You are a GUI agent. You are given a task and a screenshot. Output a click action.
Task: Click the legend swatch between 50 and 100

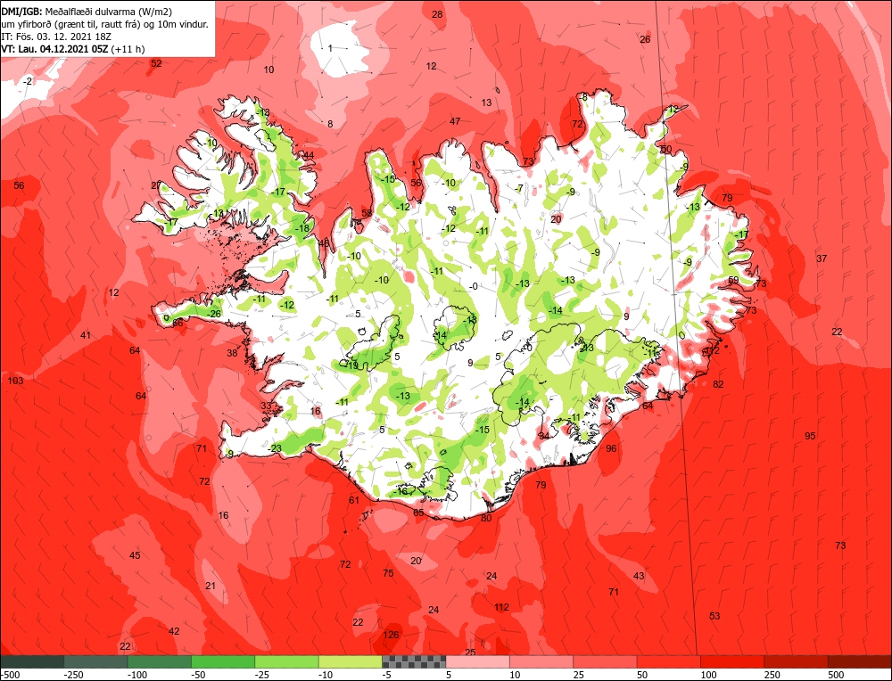[669, 661]
